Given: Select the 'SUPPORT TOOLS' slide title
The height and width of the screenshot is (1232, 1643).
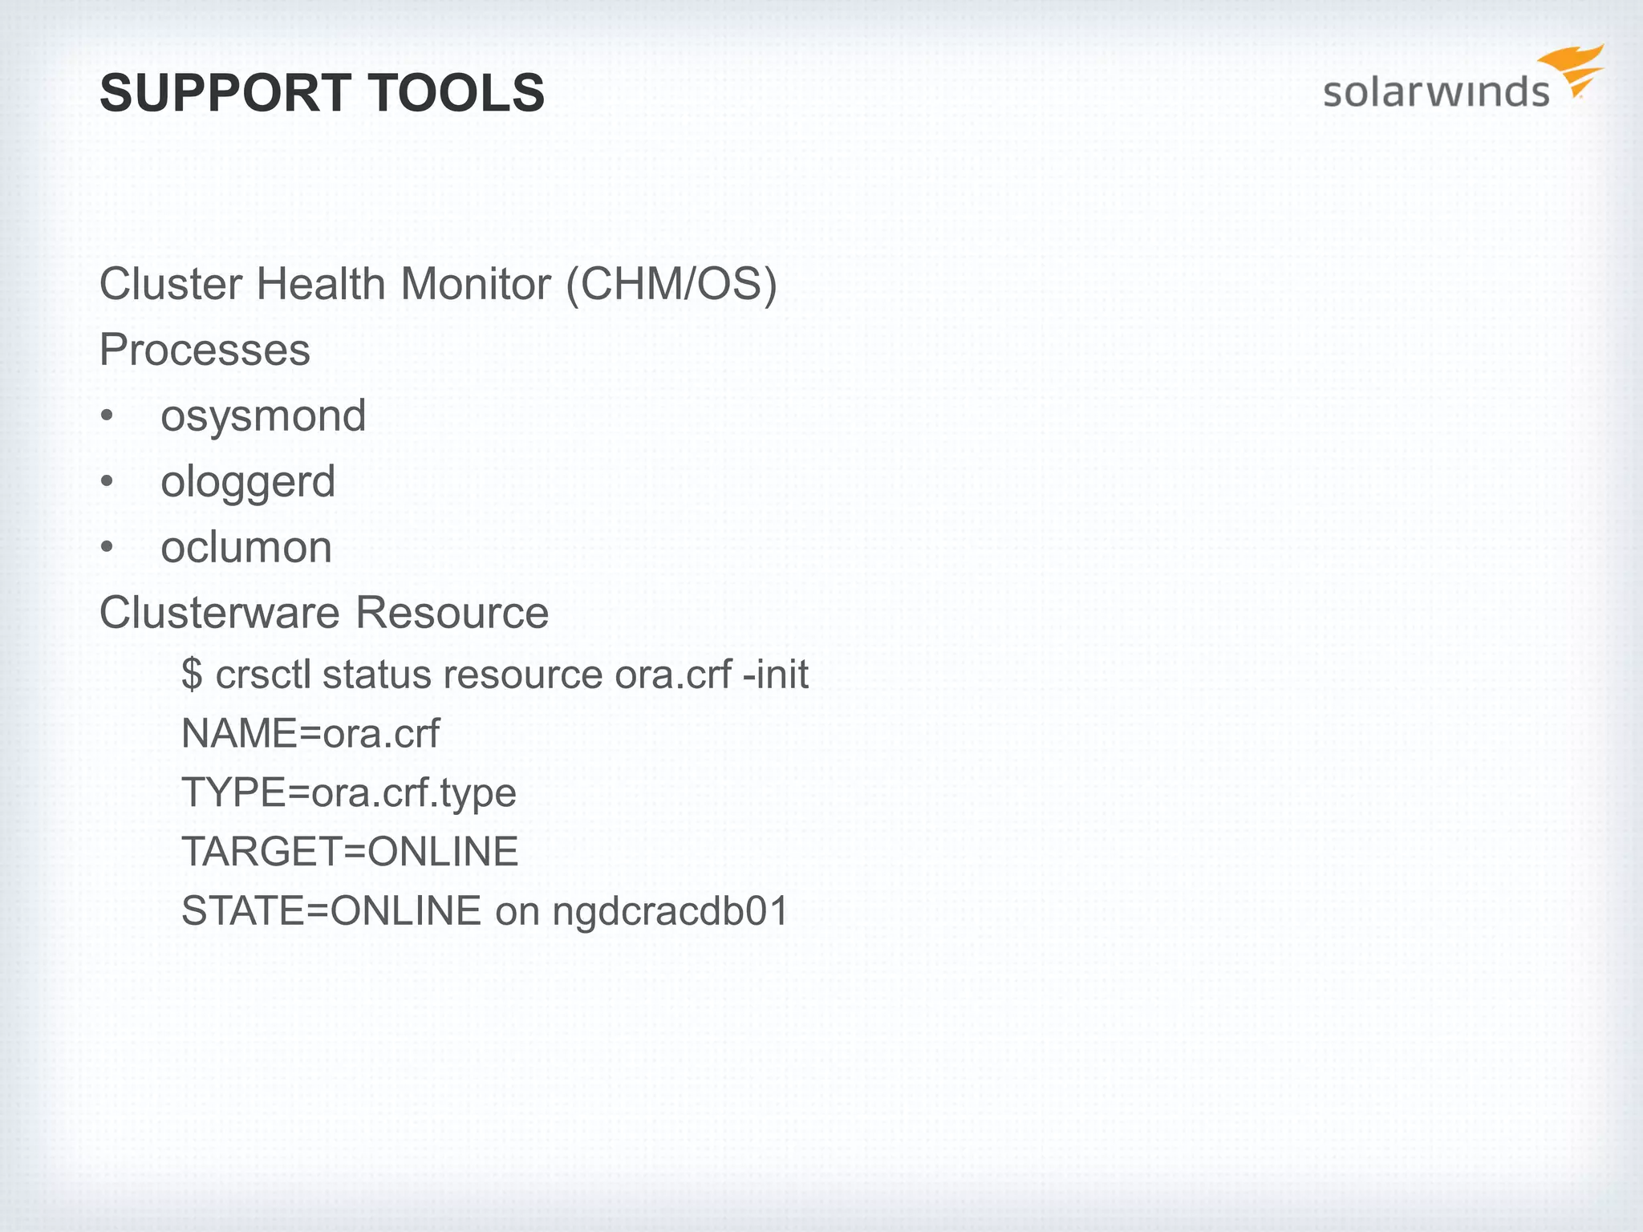Looking at the screenshot, I should pyautogui.click(x=323, y=93).
